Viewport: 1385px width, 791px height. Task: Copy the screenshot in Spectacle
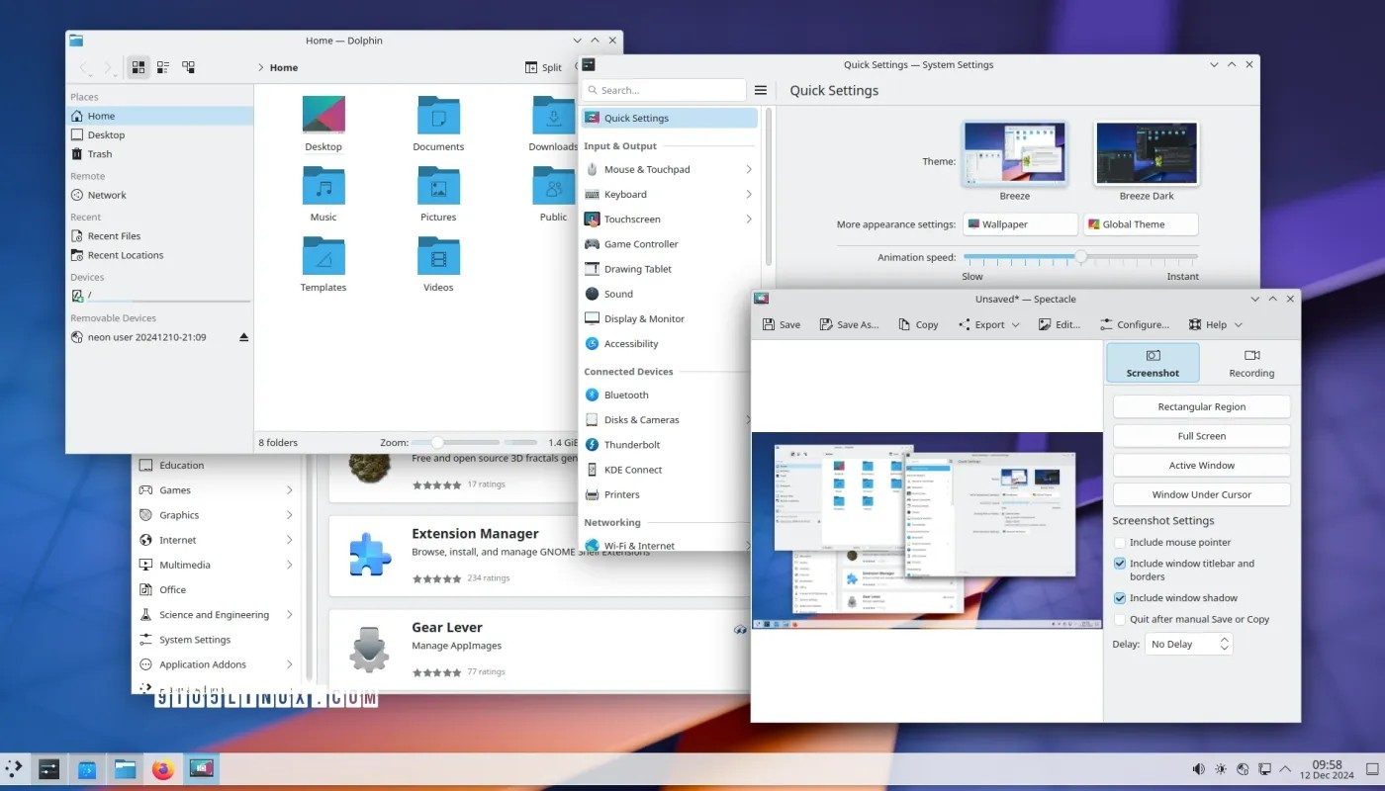click(x=918, y=324)
